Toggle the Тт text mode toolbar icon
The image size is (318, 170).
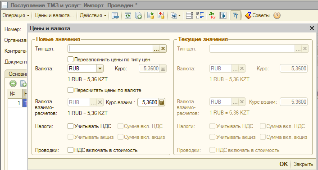tap(236, 15)
